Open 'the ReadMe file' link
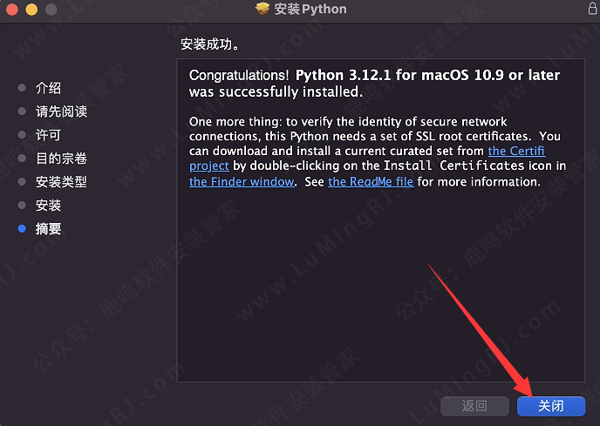The image size is (600, 426). pyautogui.click(x=371, y=182)
